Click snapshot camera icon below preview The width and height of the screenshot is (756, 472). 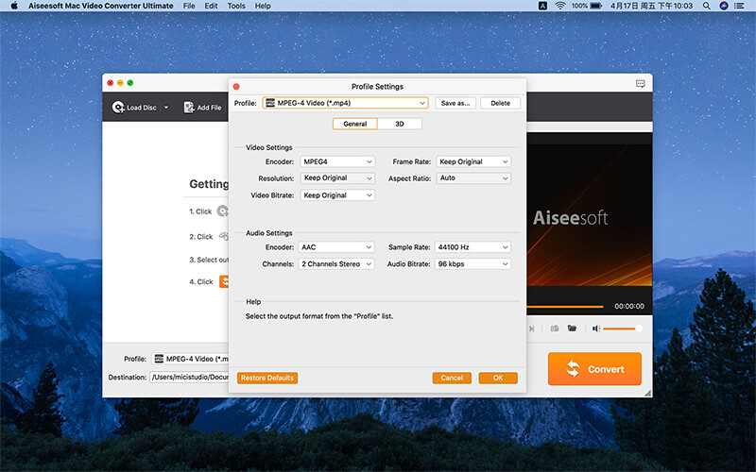tap(555, 329)
